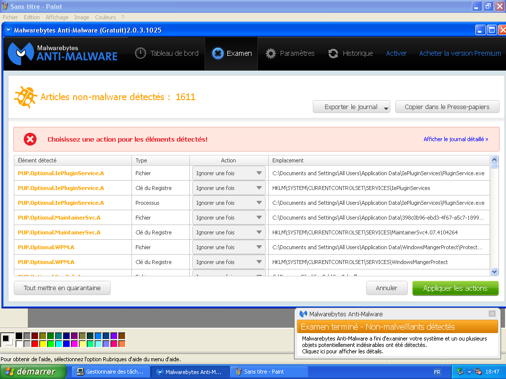This screenshot has width=506, height=379.
Task: Click the Paramètres gear icon
Action: [x=271, y=53]
